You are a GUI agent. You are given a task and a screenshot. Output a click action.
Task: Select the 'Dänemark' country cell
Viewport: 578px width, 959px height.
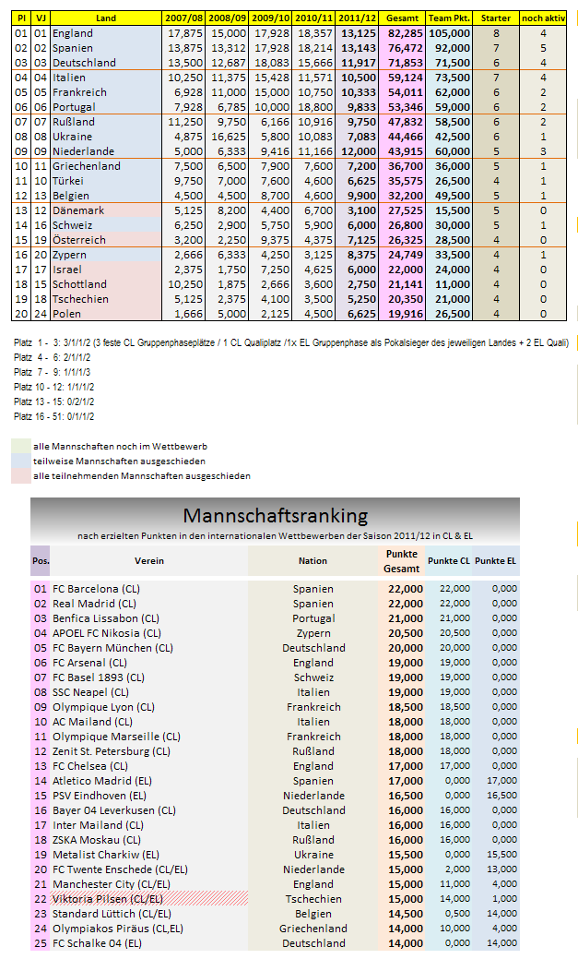106,210
